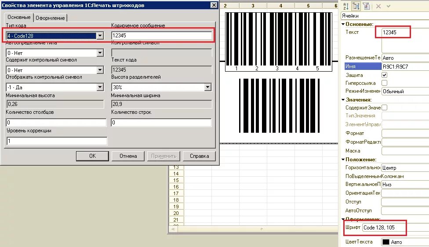Image resolution: width=429 pixels, height=247 pixels.
Task: Click the Имя value R9C1:R9C7
Action: (x=405, y=66)
